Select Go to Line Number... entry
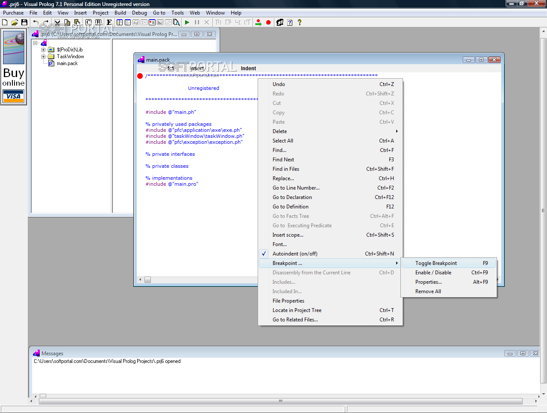Image resolution: width=547 pixels, height=413 pixels. [331, 188]
